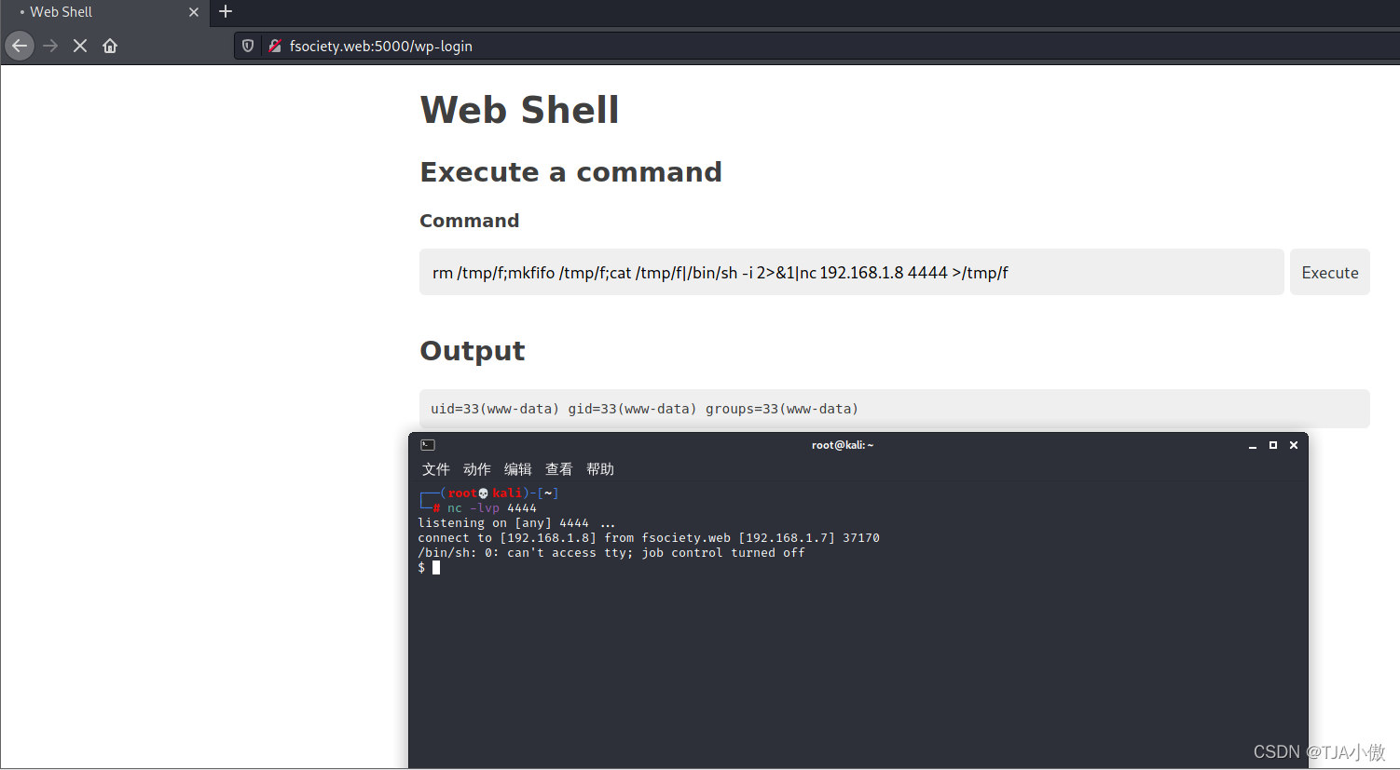
Task: Go back to the previous browser page
Action: point(20,46)
